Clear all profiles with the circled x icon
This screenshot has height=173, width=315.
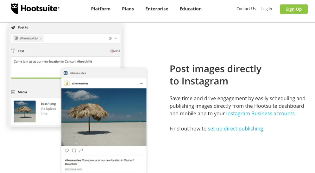[x=110, y=38]
